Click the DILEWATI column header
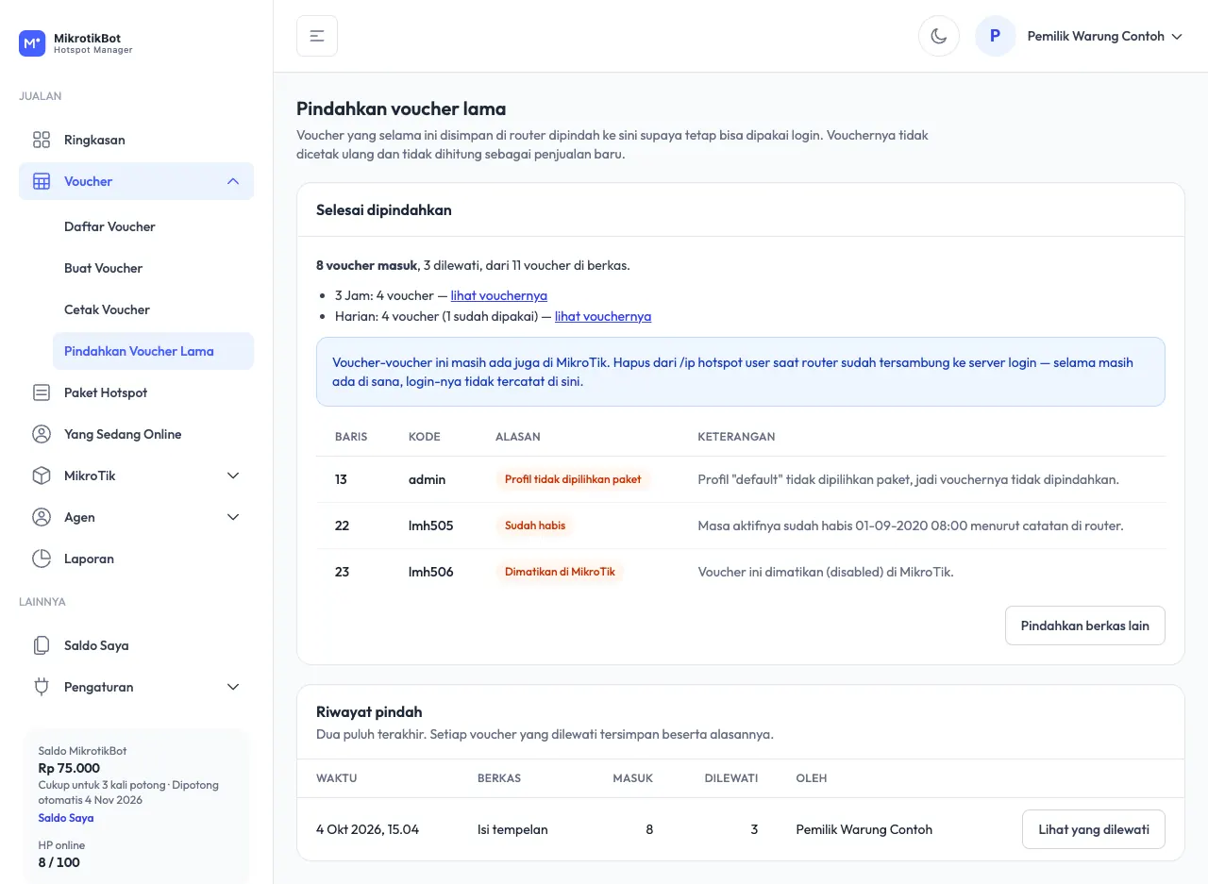This screenshot has height=884, width=1208. [x=731, y=778]
